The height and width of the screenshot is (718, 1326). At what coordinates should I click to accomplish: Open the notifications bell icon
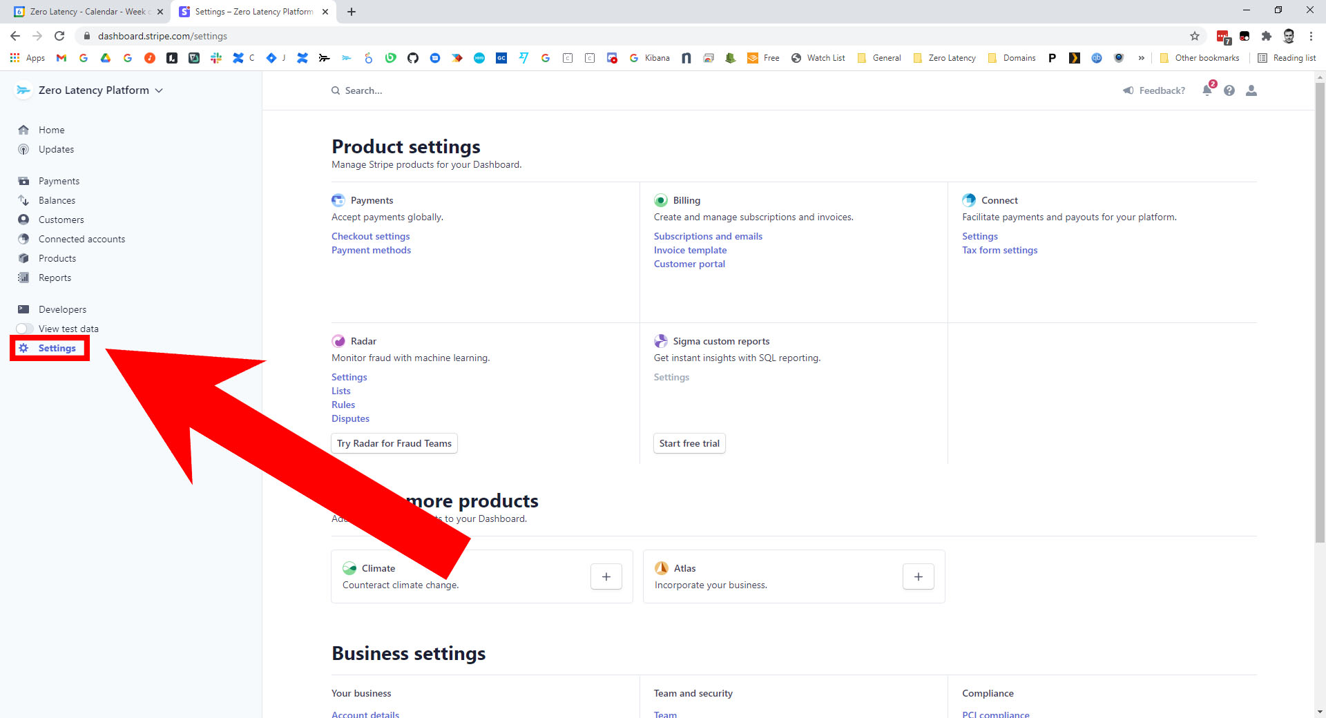point(1207,90)
